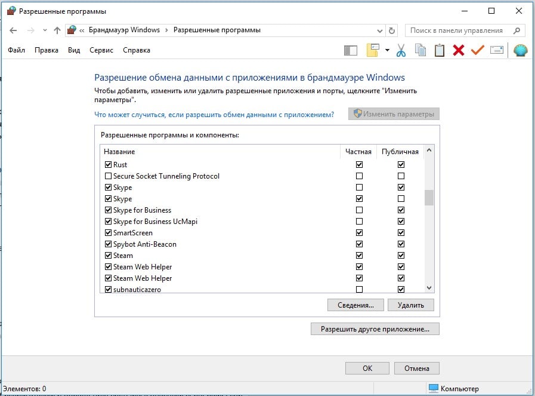Screen dimensions: 535x396
Task: Click the magnifier icon in the search box
Action: pos(517,30)
